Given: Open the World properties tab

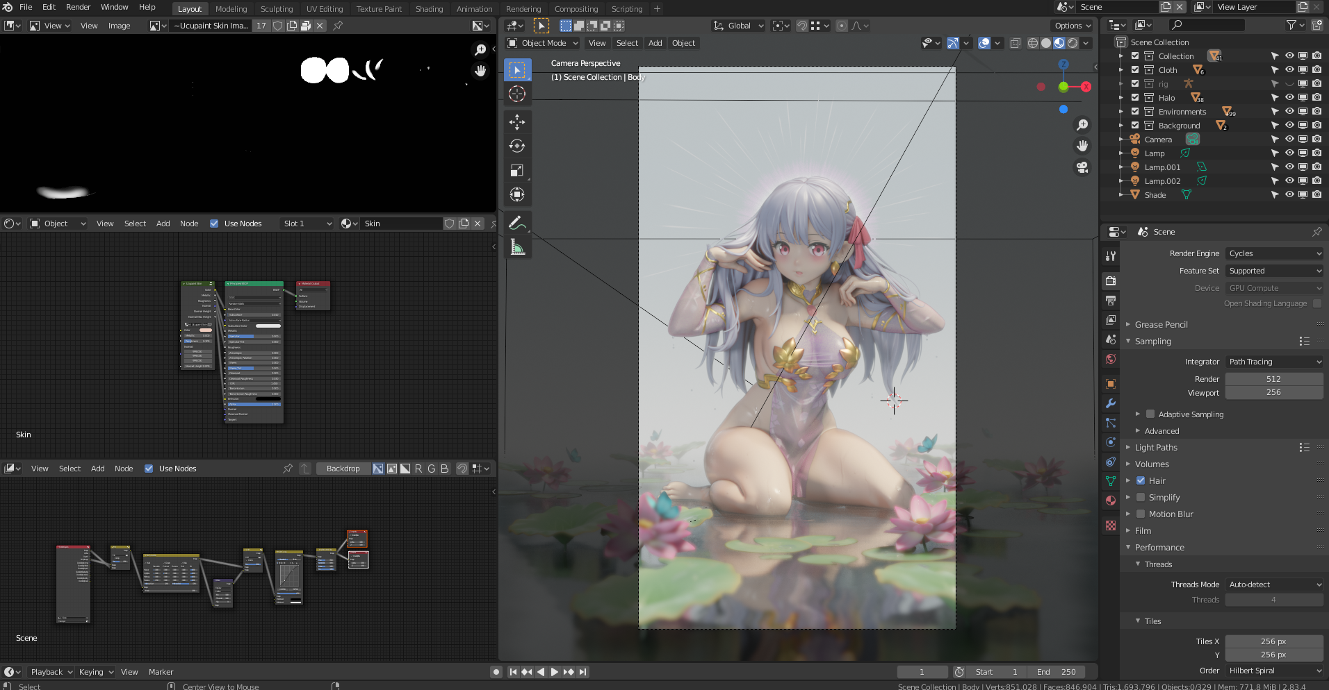Looking at the screenshot, I should tap(1111, 359).
